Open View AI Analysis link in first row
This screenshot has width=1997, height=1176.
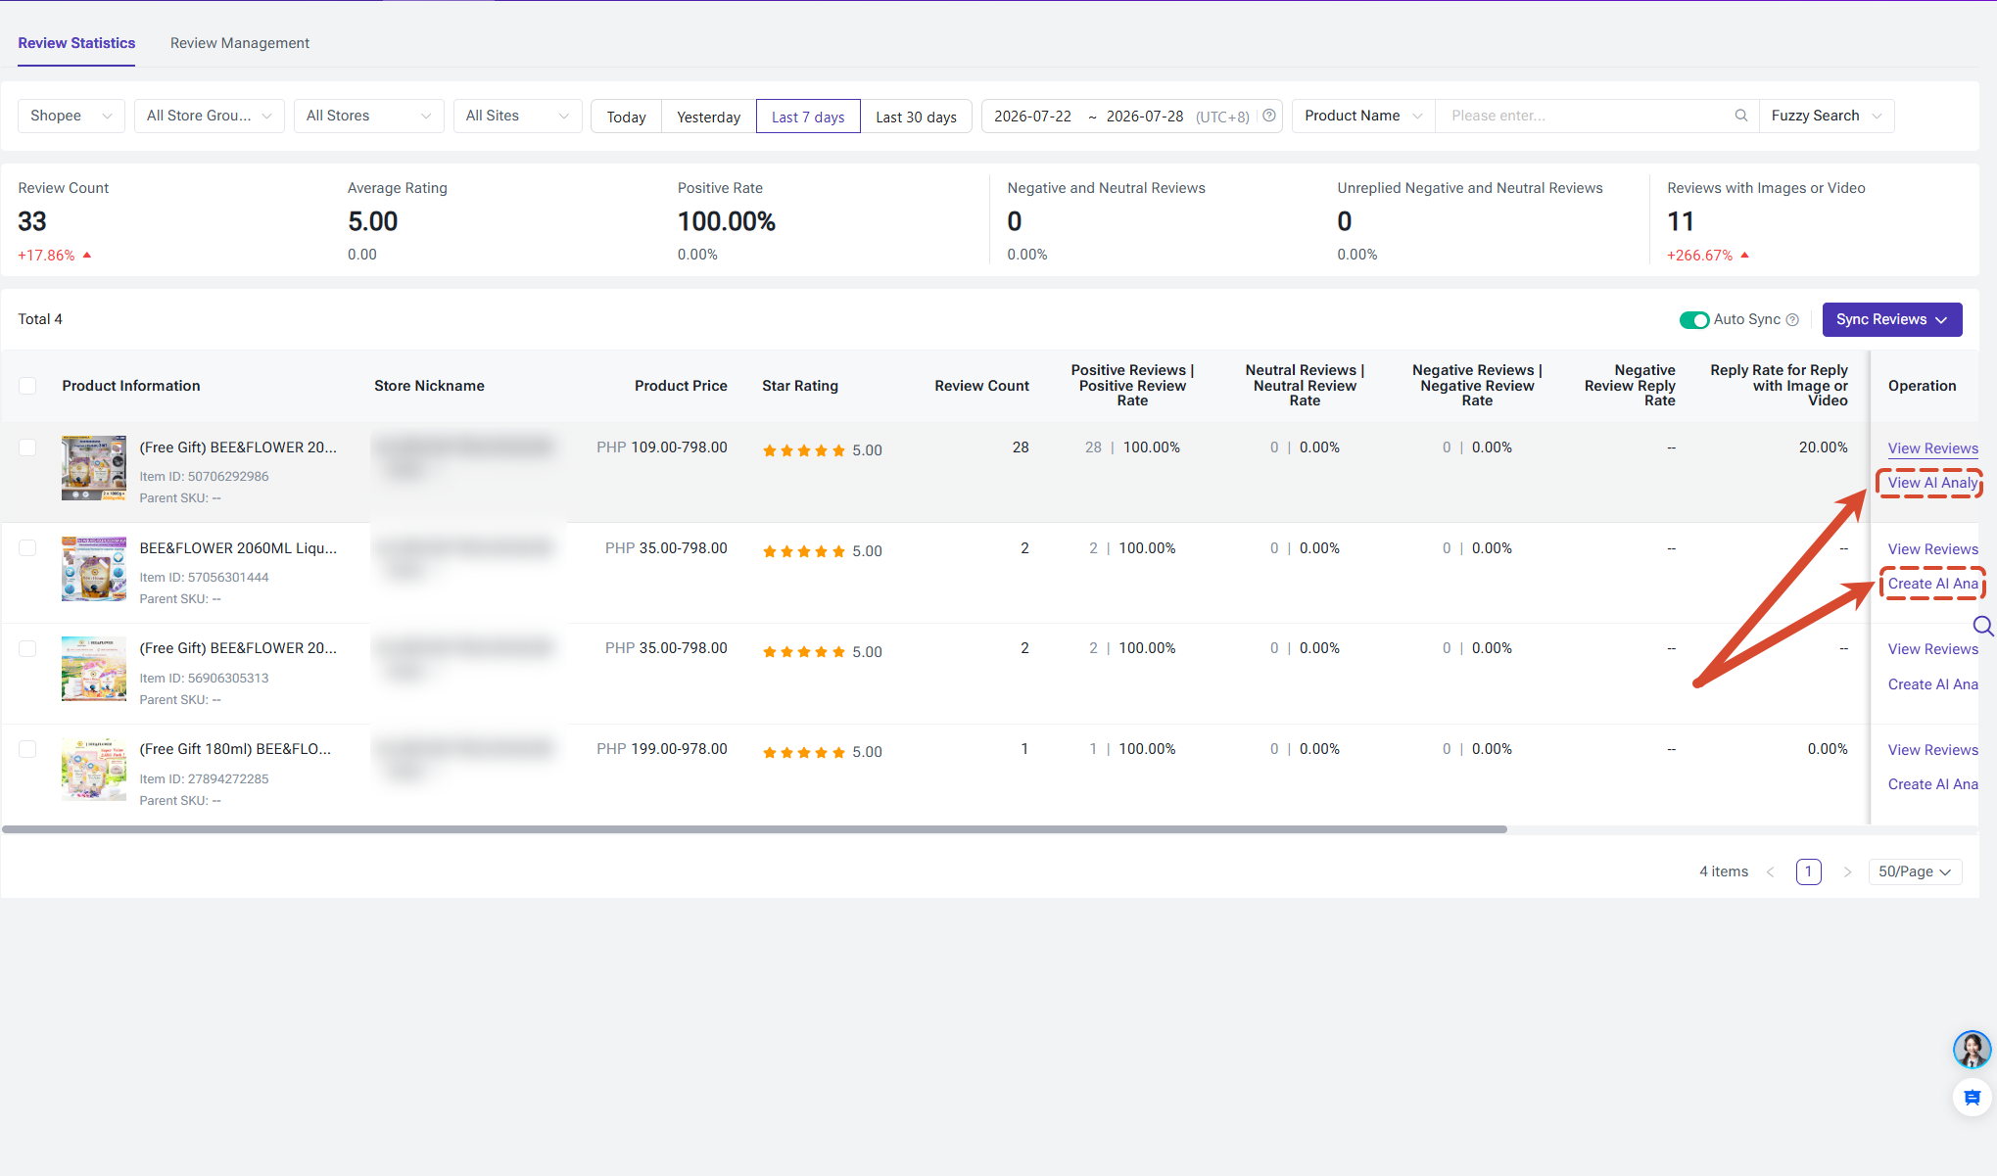(1932, 483)
